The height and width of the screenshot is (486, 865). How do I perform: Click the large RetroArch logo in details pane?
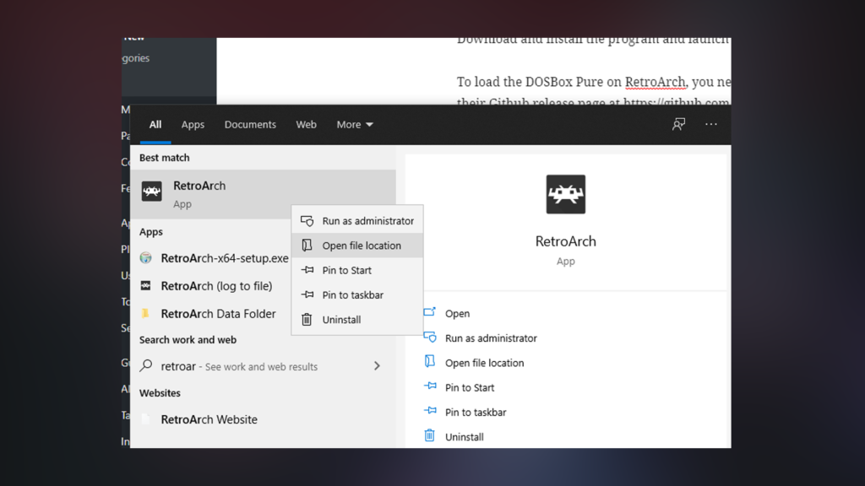(565, 194)
